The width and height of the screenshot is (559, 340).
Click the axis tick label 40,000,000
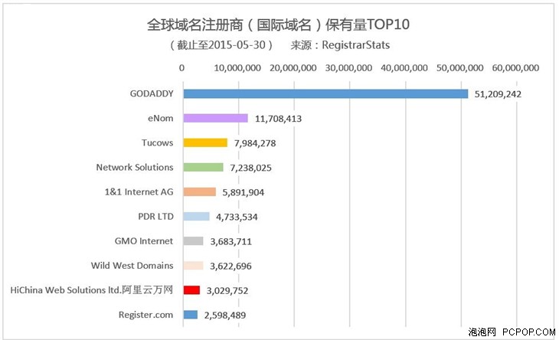pos(404,67)
